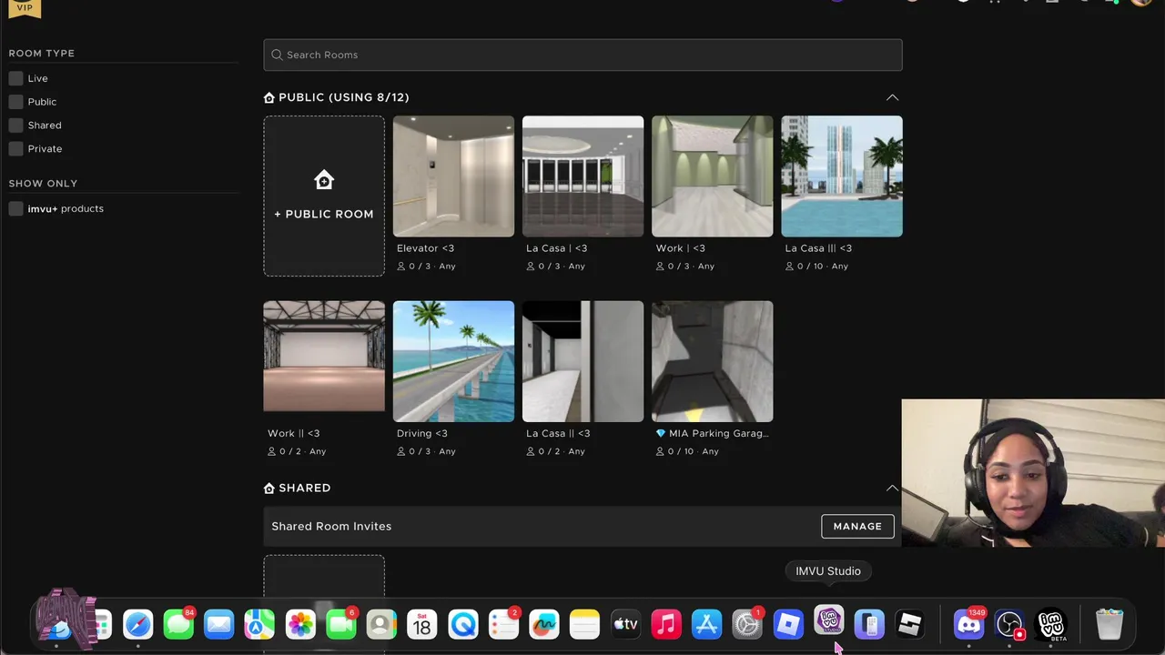Open the La Casa | <3 room

tap(582, 176)
